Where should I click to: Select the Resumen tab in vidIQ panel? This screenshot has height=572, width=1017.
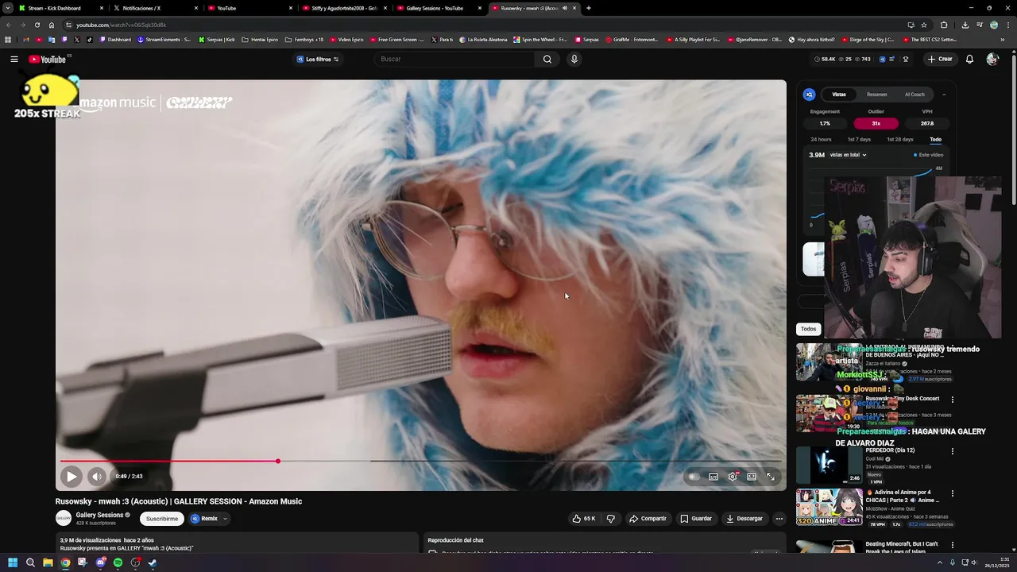coord(877,95)
